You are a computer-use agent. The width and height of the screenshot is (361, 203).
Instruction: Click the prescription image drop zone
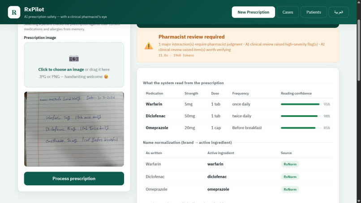point(74,65)
